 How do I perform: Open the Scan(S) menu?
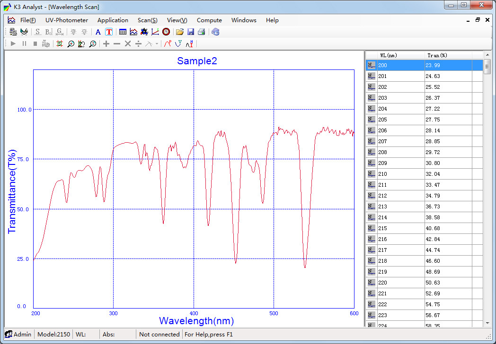point(147,20)
